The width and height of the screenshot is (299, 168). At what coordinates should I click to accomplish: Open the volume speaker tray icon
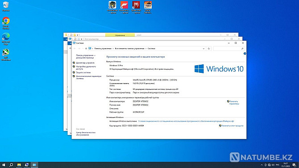click(273, 165)
